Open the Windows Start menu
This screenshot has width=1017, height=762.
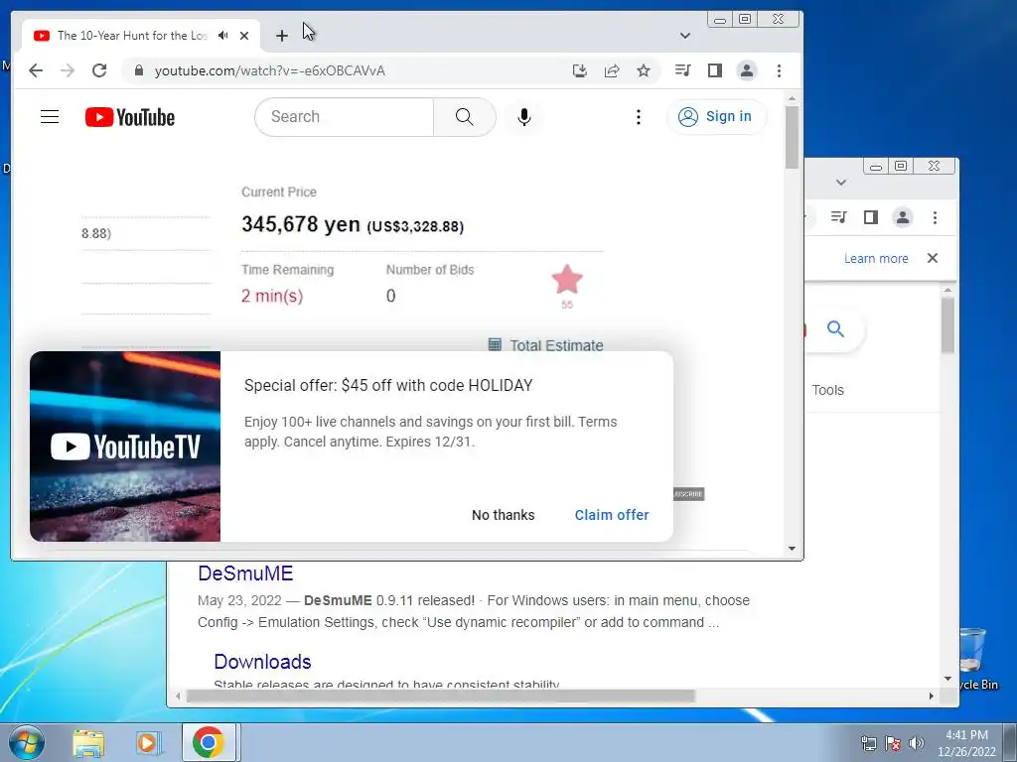click(x=27, y=742)
